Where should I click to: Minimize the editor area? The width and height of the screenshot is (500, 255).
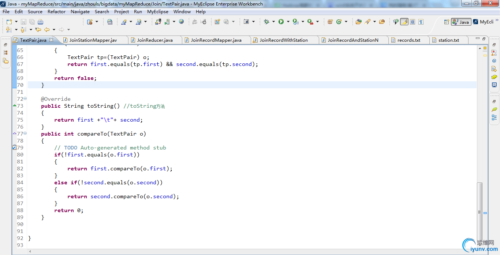coord(477,38)
